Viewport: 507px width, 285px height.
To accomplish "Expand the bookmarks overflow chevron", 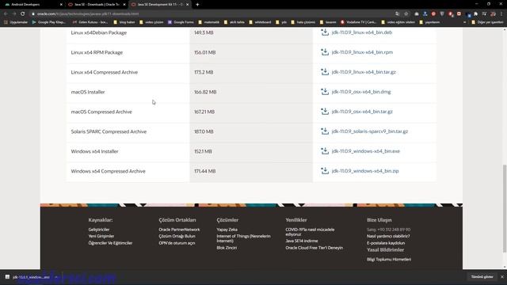I will tap(465, 22).
